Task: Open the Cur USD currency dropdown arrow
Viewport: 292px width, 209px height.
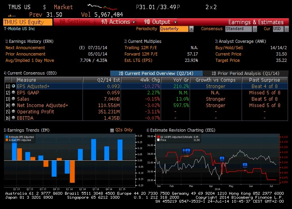Action: (286, 29)
